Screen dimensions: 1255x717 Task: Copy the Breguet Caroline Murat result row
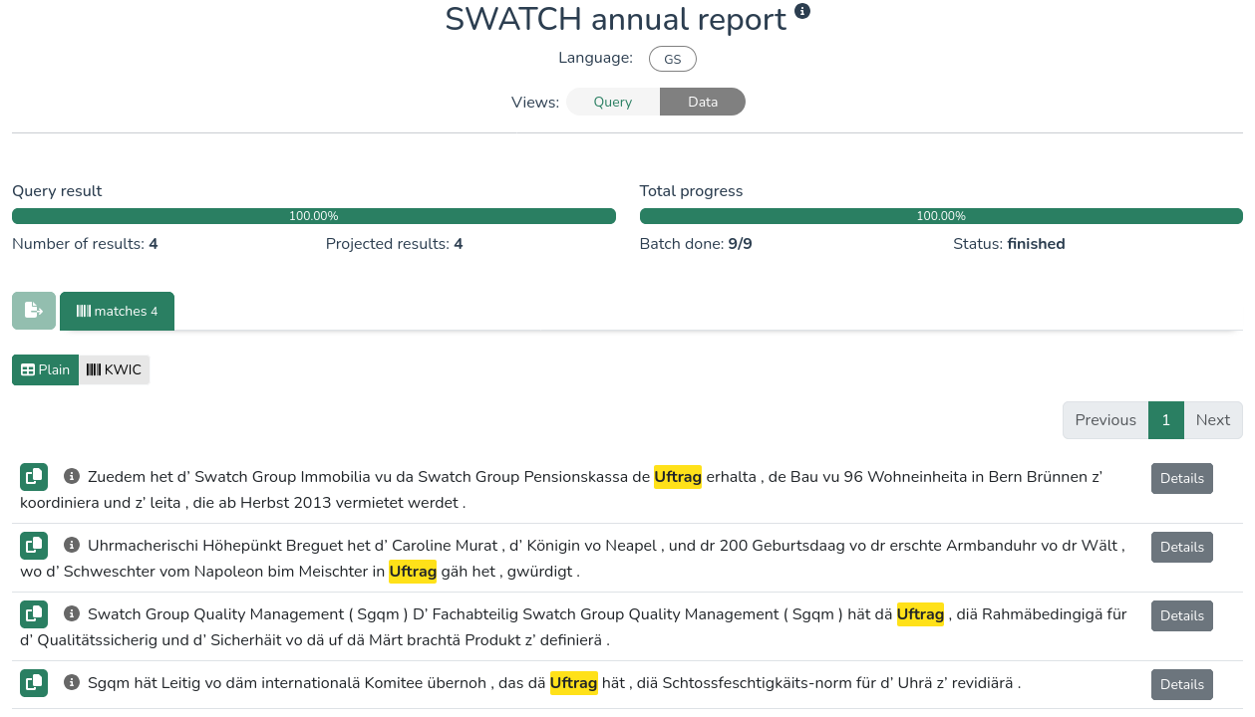(x=34, y=546)
